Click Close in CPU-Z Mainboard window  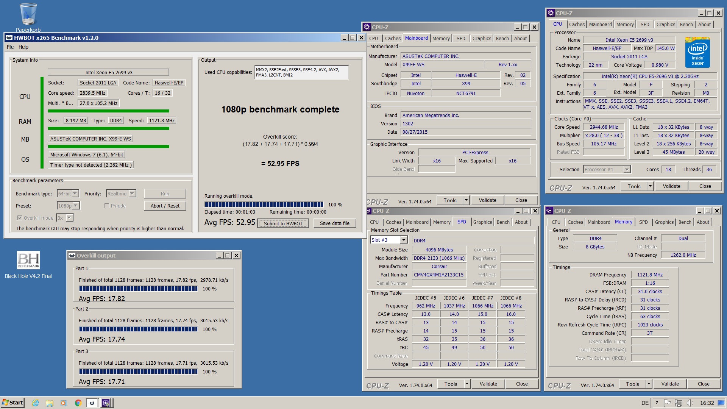tap(521, 200)
